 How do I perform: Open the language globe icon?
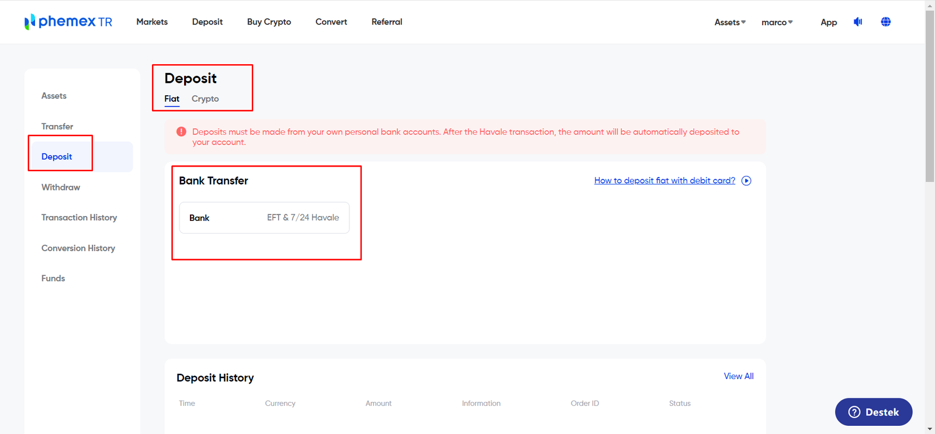(886, 22)
